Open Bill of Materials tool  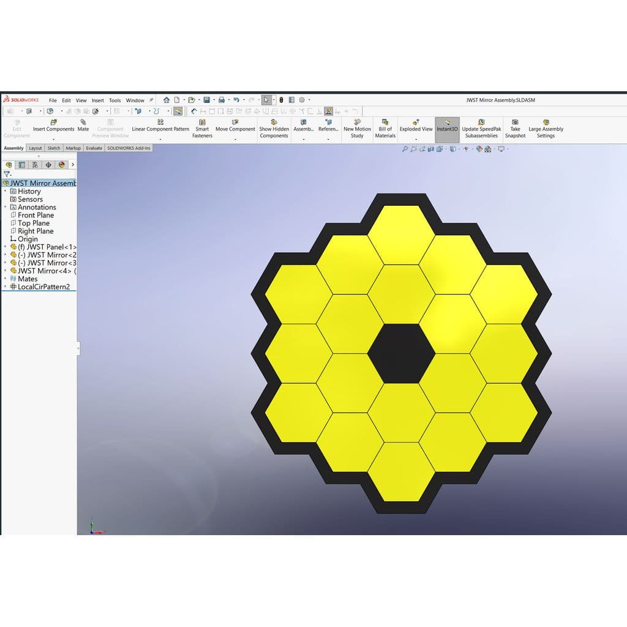click(x=385, y=129)
